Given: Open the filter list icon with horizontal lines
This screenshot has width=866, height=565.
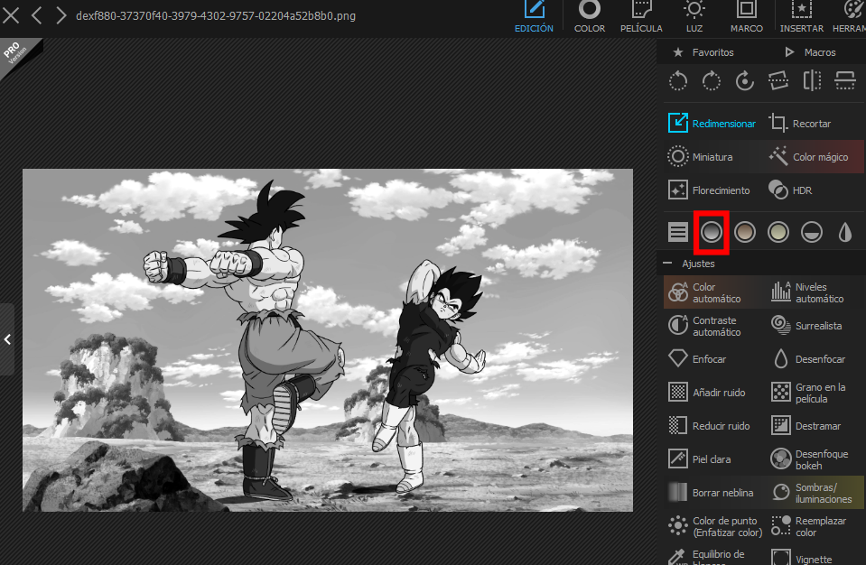Looking at the screenshot, I should click(x=677, y=232).
